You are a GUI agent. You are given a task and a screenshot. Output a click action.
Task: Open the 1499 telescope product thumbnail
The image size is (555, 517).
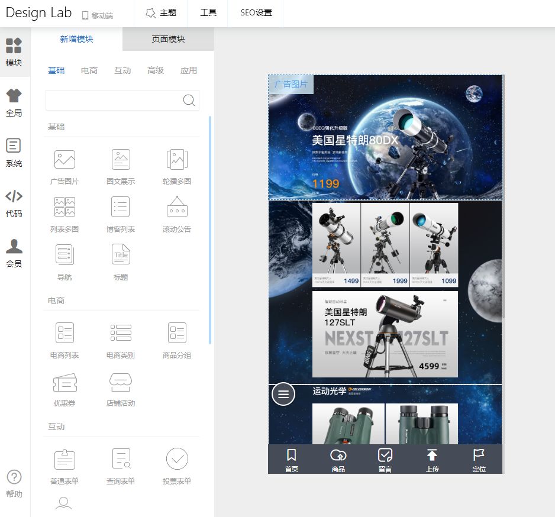pos(336,244)
